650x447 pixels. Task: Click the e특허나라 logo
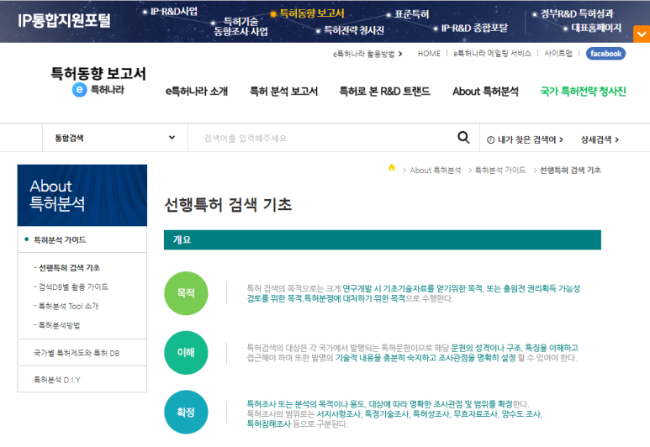pos(98,89)
